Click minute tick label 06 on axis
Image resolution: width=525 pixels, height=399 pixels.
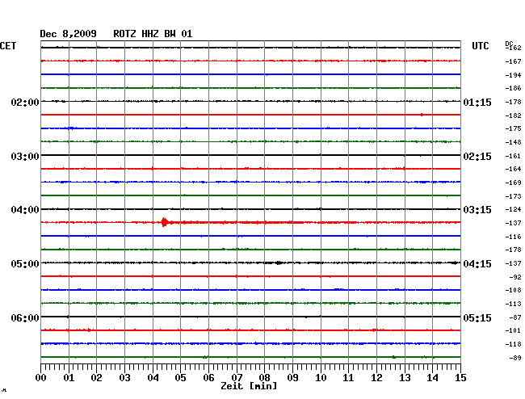(x=208, y=378)
